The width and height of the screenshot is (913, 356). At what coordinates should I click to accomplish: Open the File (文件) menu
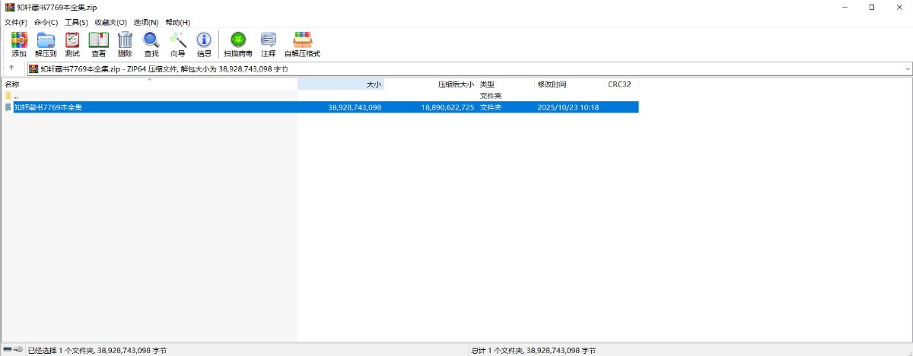pos(16,23)
